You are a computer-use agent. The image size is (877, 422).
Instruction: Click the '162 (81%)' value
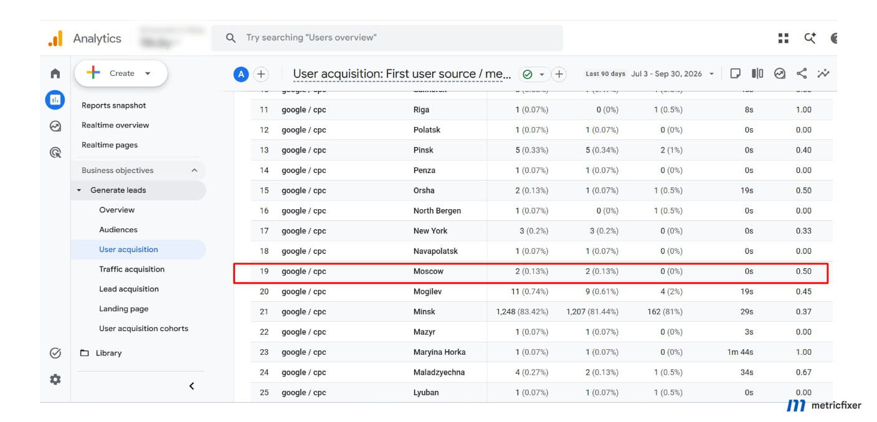(664, 312)
